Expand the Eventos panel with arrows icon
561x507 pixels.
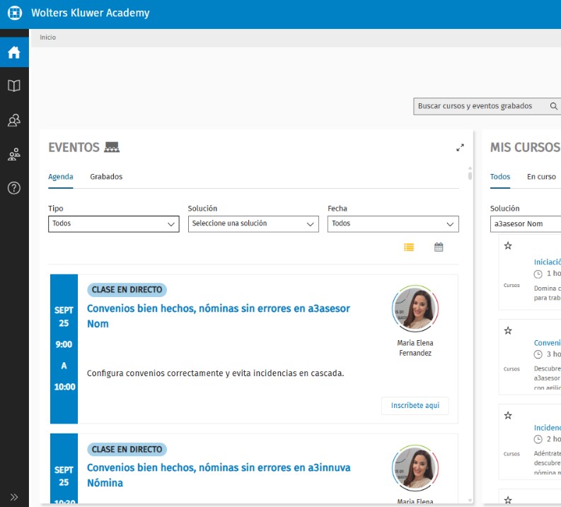[460, 147]
